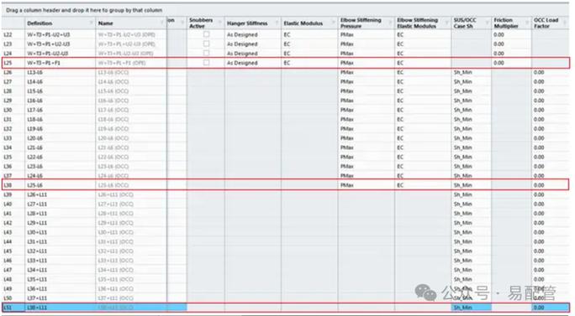Viewport: 575px width, 316px height.
Task: Select definition cell in row L23
Action: click(61, 44)
